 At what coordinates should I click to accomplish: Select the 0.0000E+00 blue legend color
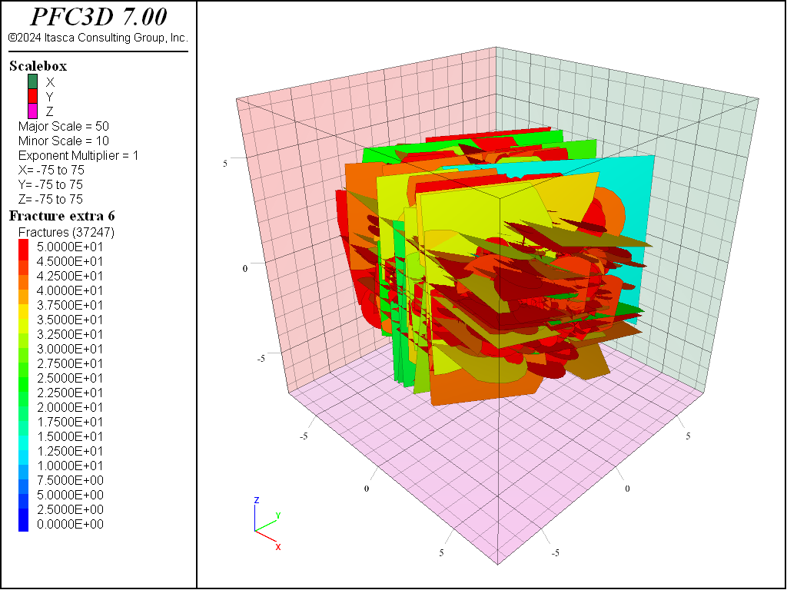point(24,525)
